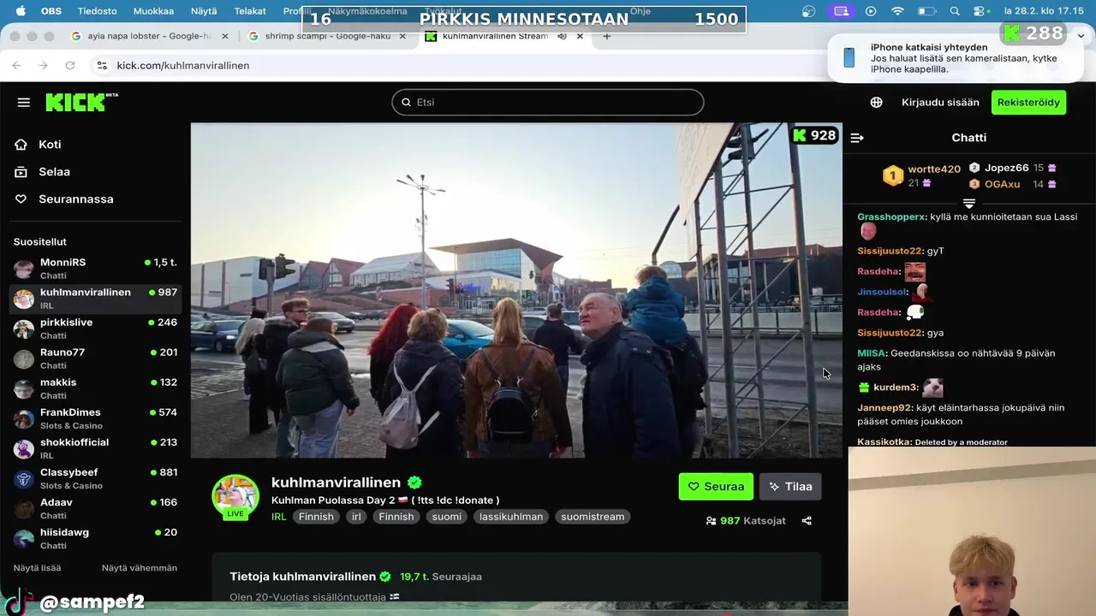Open macOS Spotlight search
Viewport: 1096px width, 616px height.
coord(955,11)
